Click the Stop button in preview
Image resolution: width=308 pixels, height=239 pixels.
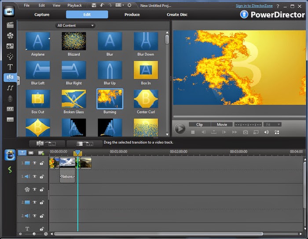pos(193,132)
